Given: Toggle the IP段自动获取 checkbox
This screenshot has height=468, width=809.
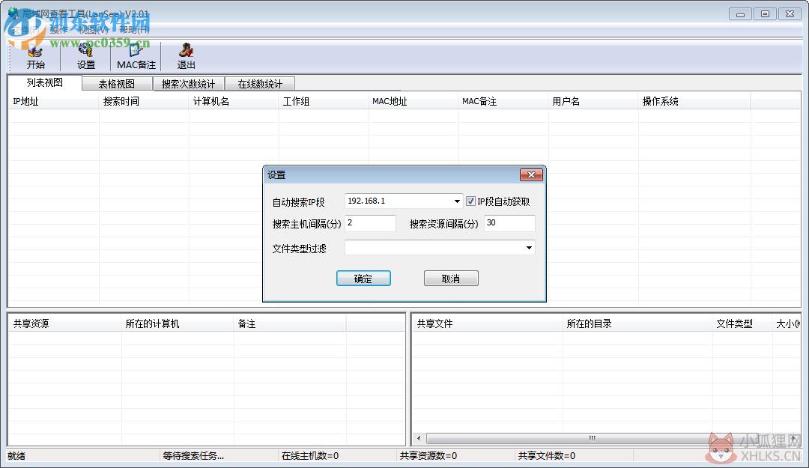Looking at the screenshot, I should [x=470, y=201].
